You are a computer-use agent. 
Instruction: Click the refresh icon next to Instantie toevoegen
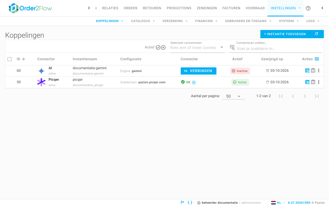tap(316, 34)
